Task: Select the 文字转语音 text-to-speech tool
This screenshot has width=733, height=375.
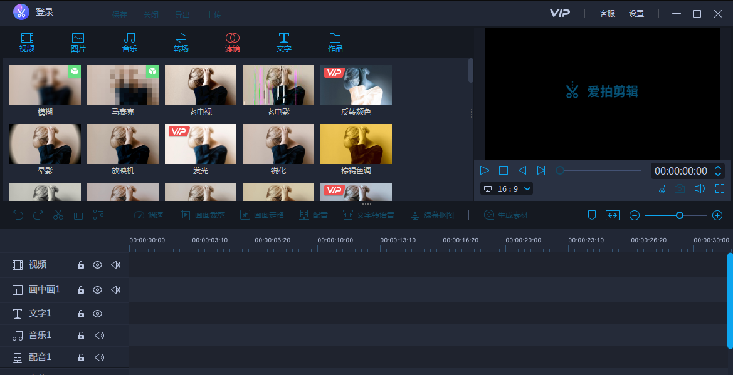Action: click(x=369, y=215)
